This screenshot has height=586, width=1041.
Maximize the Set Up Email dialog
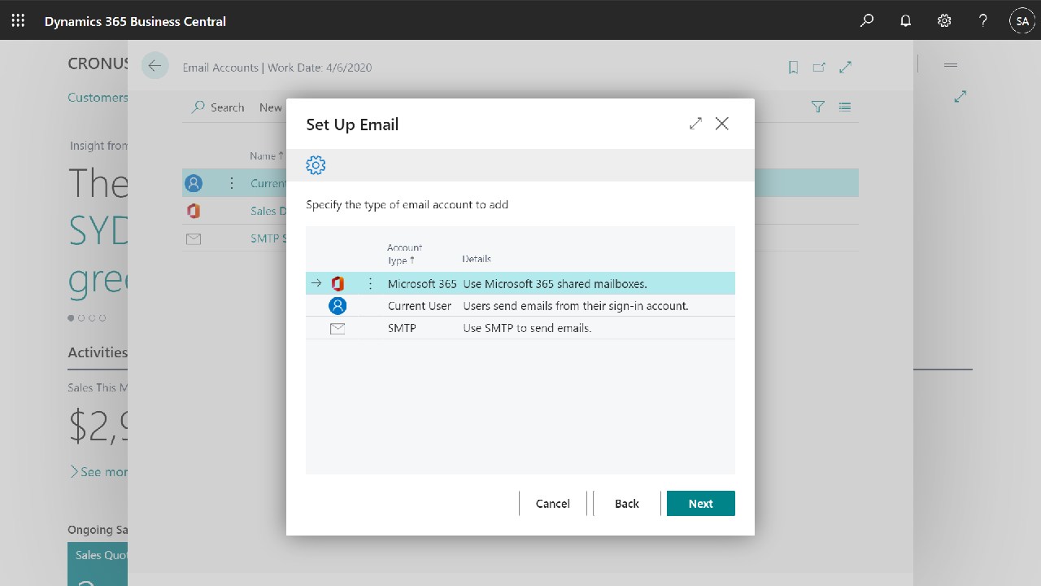(x=695, y=124)
